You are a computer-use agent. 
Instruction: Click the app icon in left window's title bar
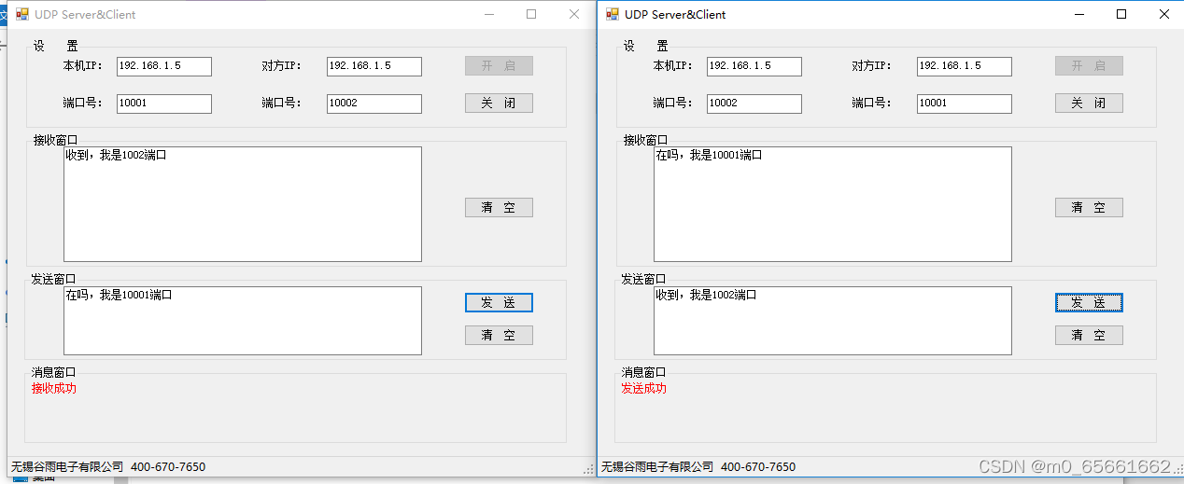22,14
